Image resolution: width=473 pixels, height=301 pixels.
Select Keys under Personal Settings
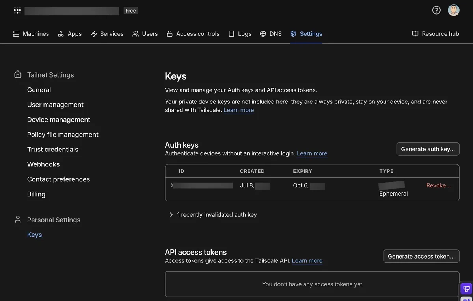(x=35, y=235)
